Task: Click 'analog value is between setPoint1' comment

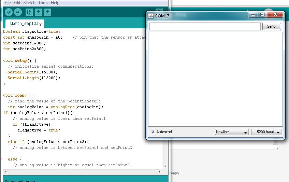Action: pyautogui.click(x=72, y=148)
